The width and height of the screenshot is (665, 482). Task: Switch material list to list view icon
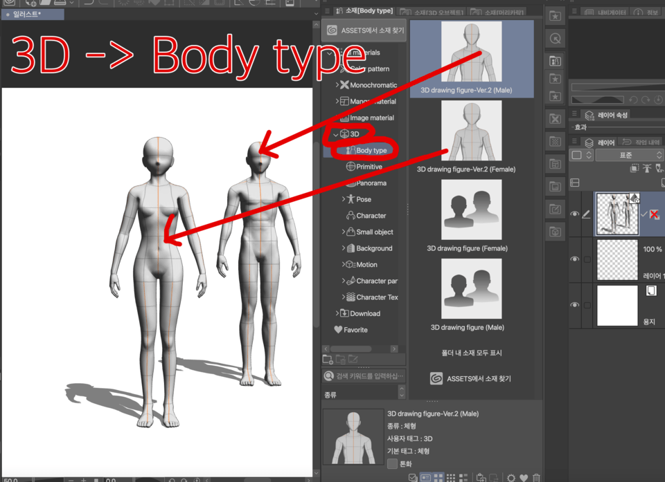click(x=463, y=477)
